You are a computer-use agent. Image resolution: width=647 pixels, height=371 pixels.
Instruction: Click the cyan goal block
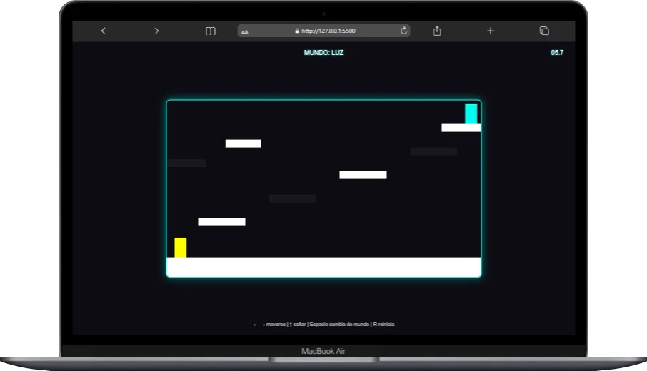[471, 114]
